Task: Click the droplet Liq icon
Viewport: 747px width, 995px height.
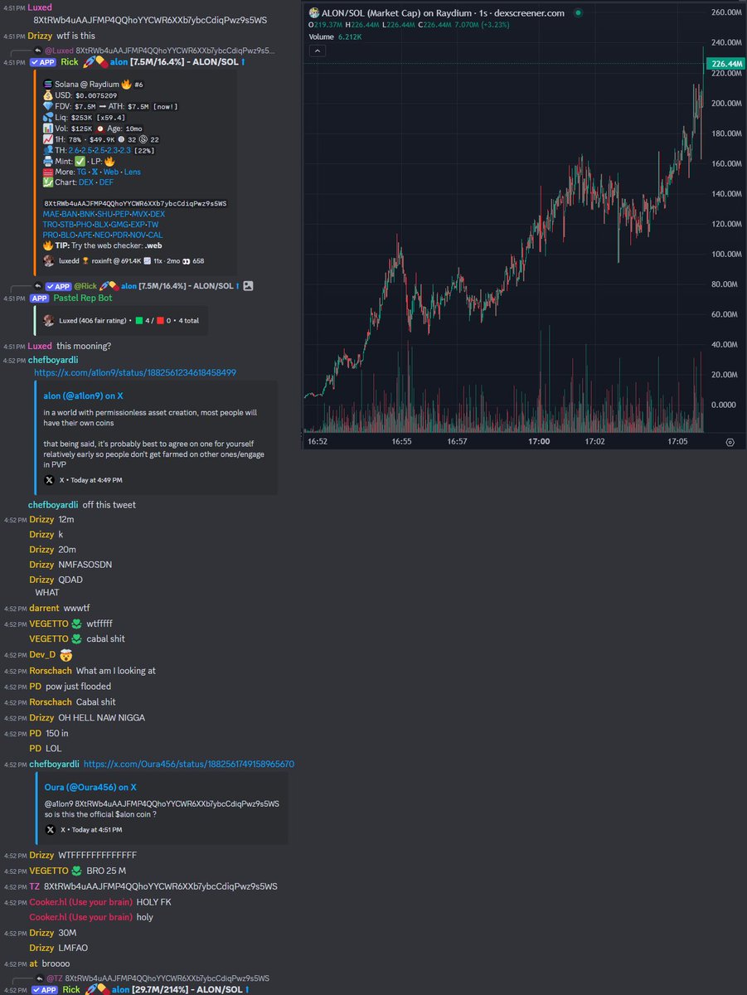Action: pyautogui.click(x=48, y=118)
